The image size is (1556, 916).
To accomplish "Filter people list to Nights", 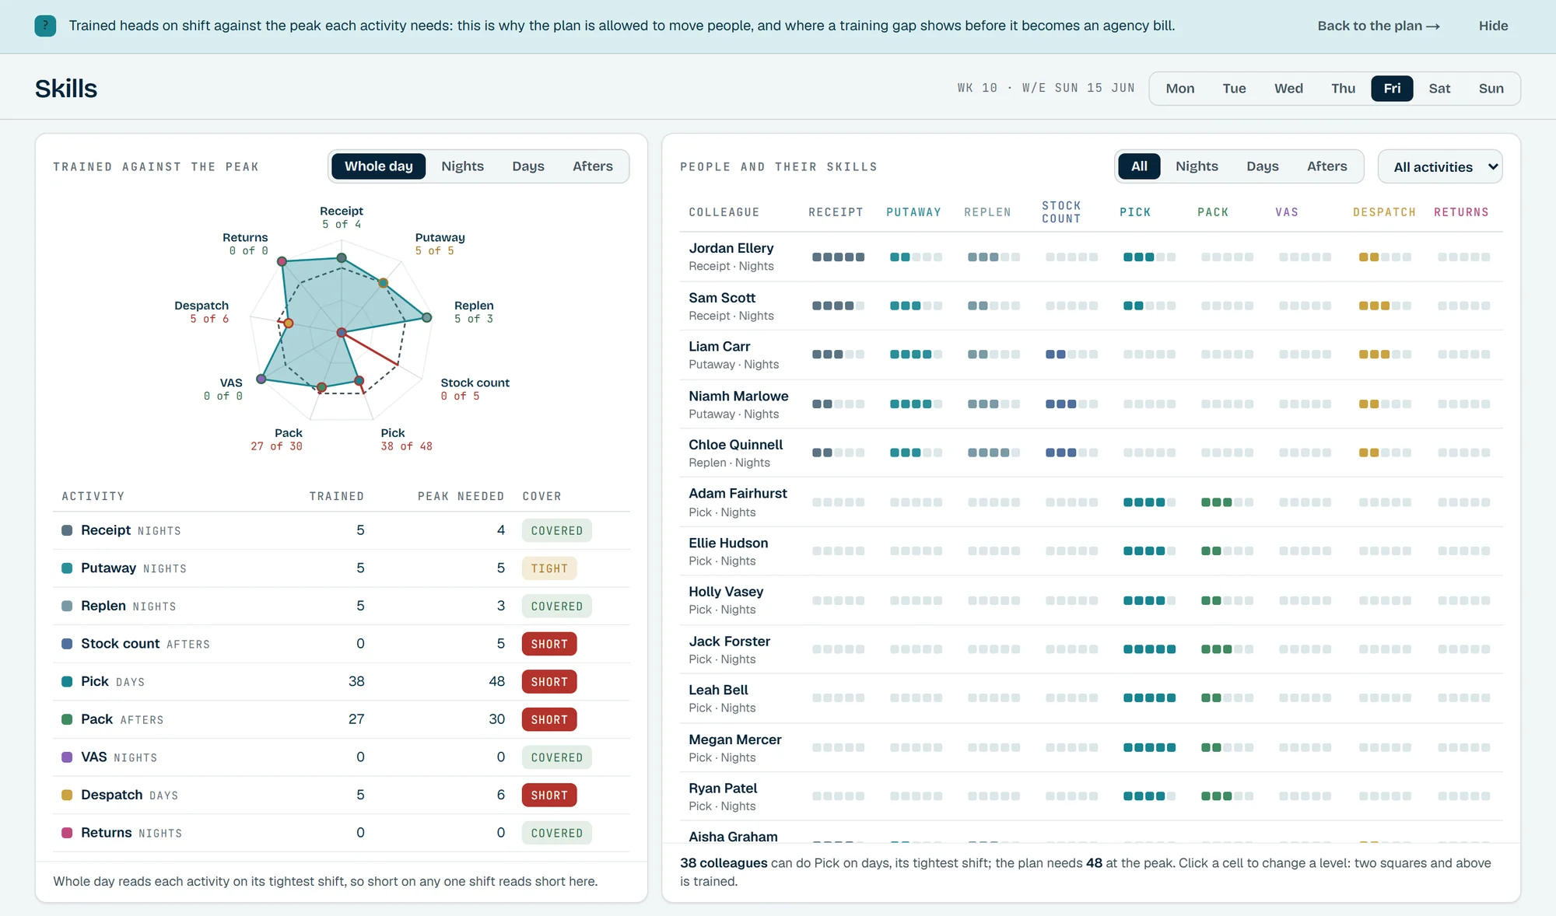I will pos(1197,166).
